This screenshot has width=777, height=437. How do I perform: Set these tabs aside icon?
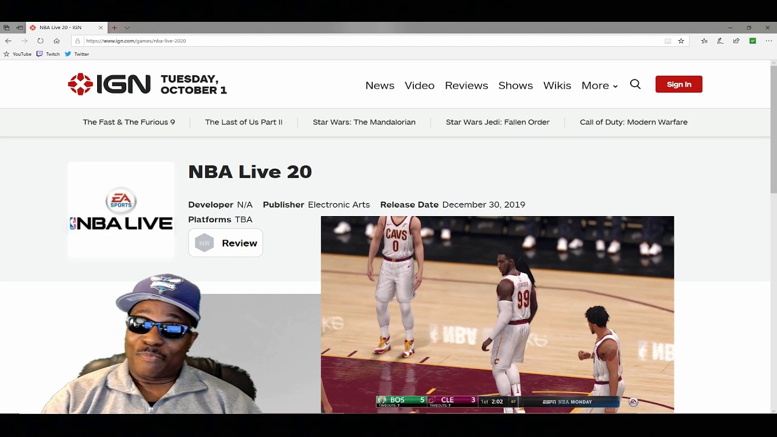[19, 28]
